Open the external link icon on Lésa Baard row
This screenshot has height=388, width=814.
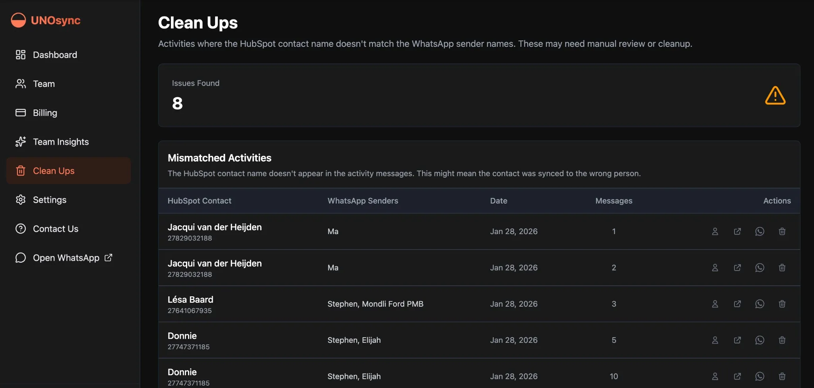737,304
